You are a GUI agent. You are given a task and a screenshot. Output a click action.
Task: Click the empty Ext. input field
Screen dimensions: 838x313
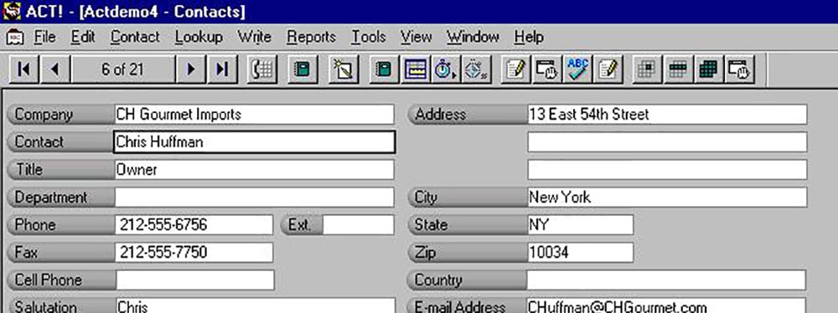click(359, 225)
